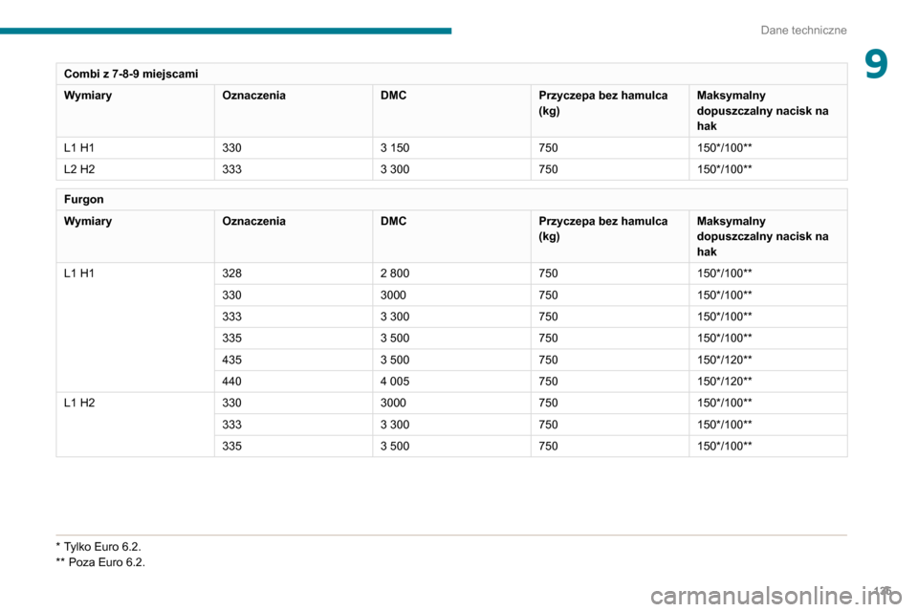Screen dimensions: 918x612
Task: Click the 'Wymiary' header in Combi table
Action: point(88,96)
